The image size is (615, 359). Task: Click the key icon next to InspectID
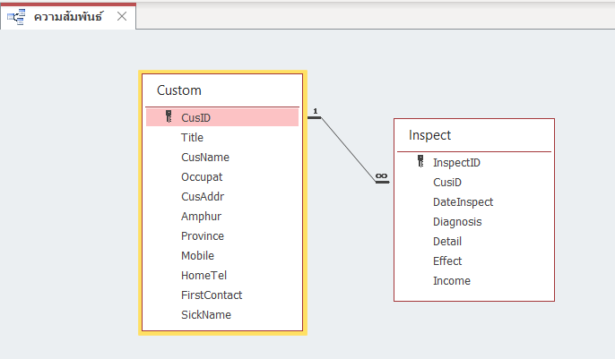[x=420, y=162]
